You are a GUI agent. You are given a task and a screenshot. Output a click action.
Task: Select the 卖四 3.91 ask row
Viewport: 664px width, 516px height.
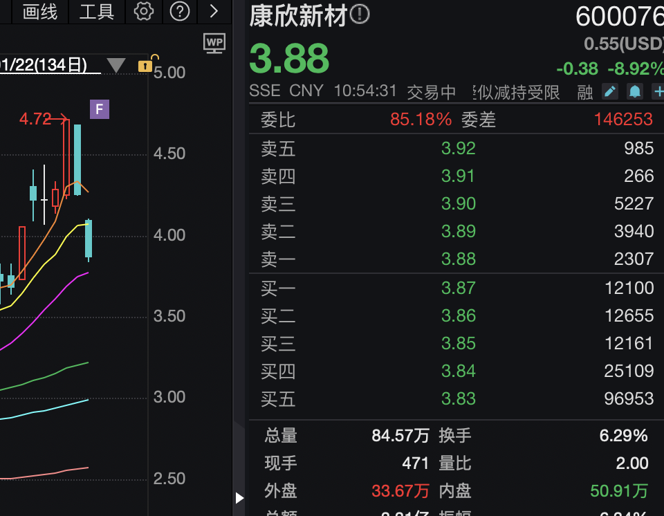point(456,176)
